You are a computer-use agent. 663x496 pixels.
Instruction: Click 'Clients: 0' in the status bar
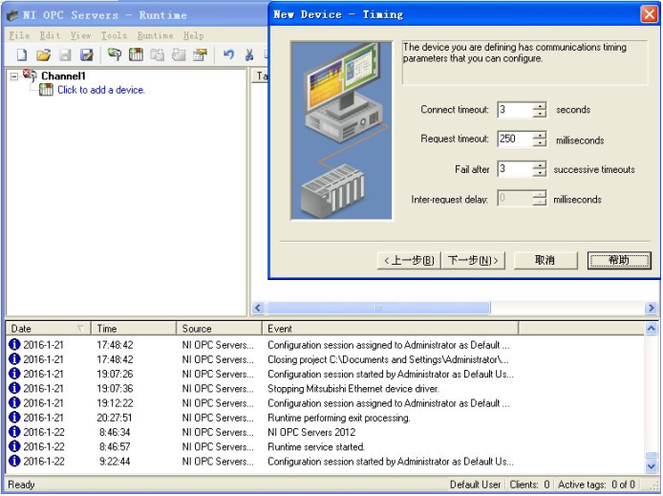(529, 485)
